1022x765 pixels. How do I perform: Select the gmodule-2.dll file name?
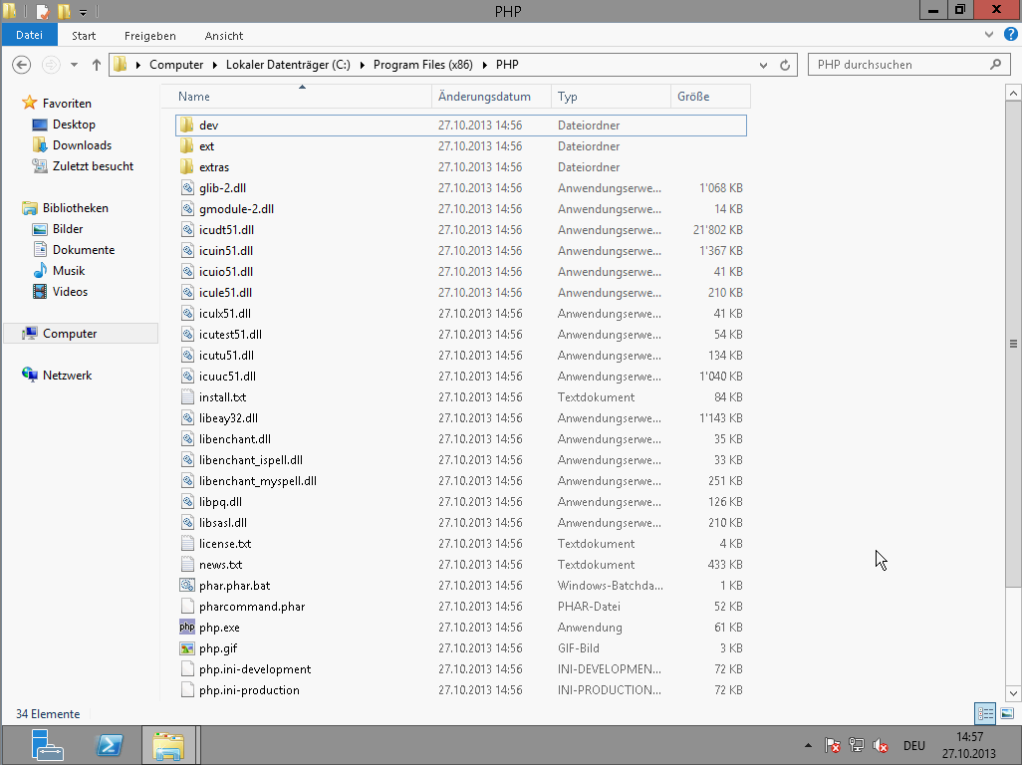[x=236, y=208]
